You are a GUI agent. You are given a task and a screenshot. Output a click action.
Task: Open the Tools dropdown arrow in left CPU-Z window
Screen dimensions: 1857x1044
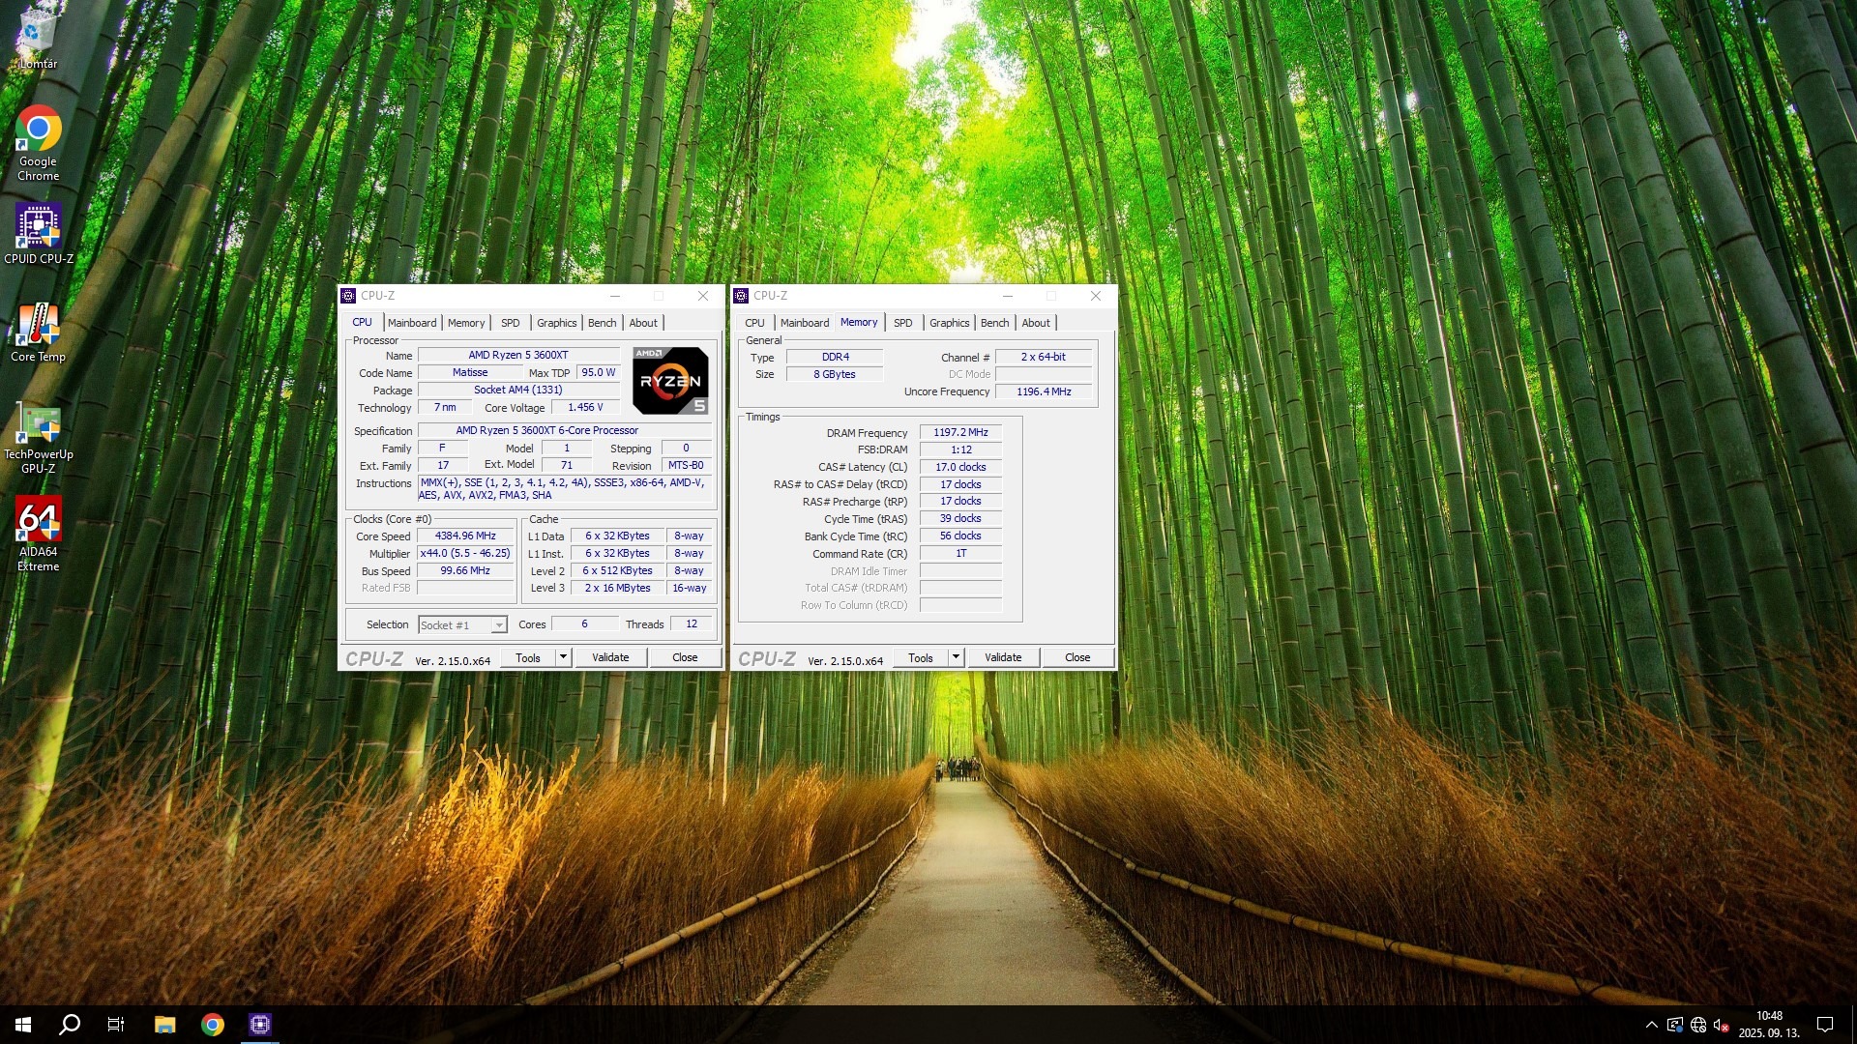pos(563,657)
